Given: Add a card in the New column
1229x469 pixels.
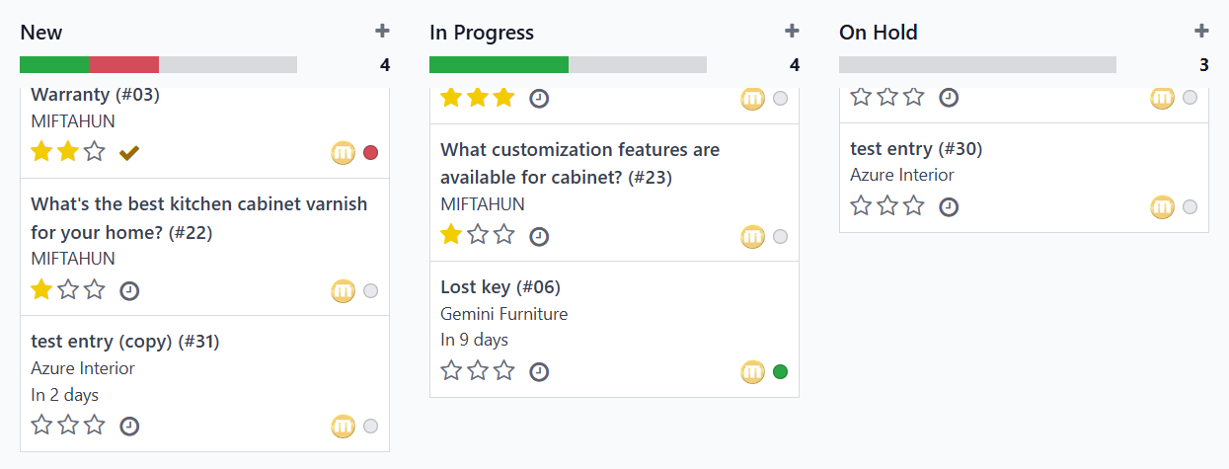Looking at the screenshot, I should click(382, 32).
